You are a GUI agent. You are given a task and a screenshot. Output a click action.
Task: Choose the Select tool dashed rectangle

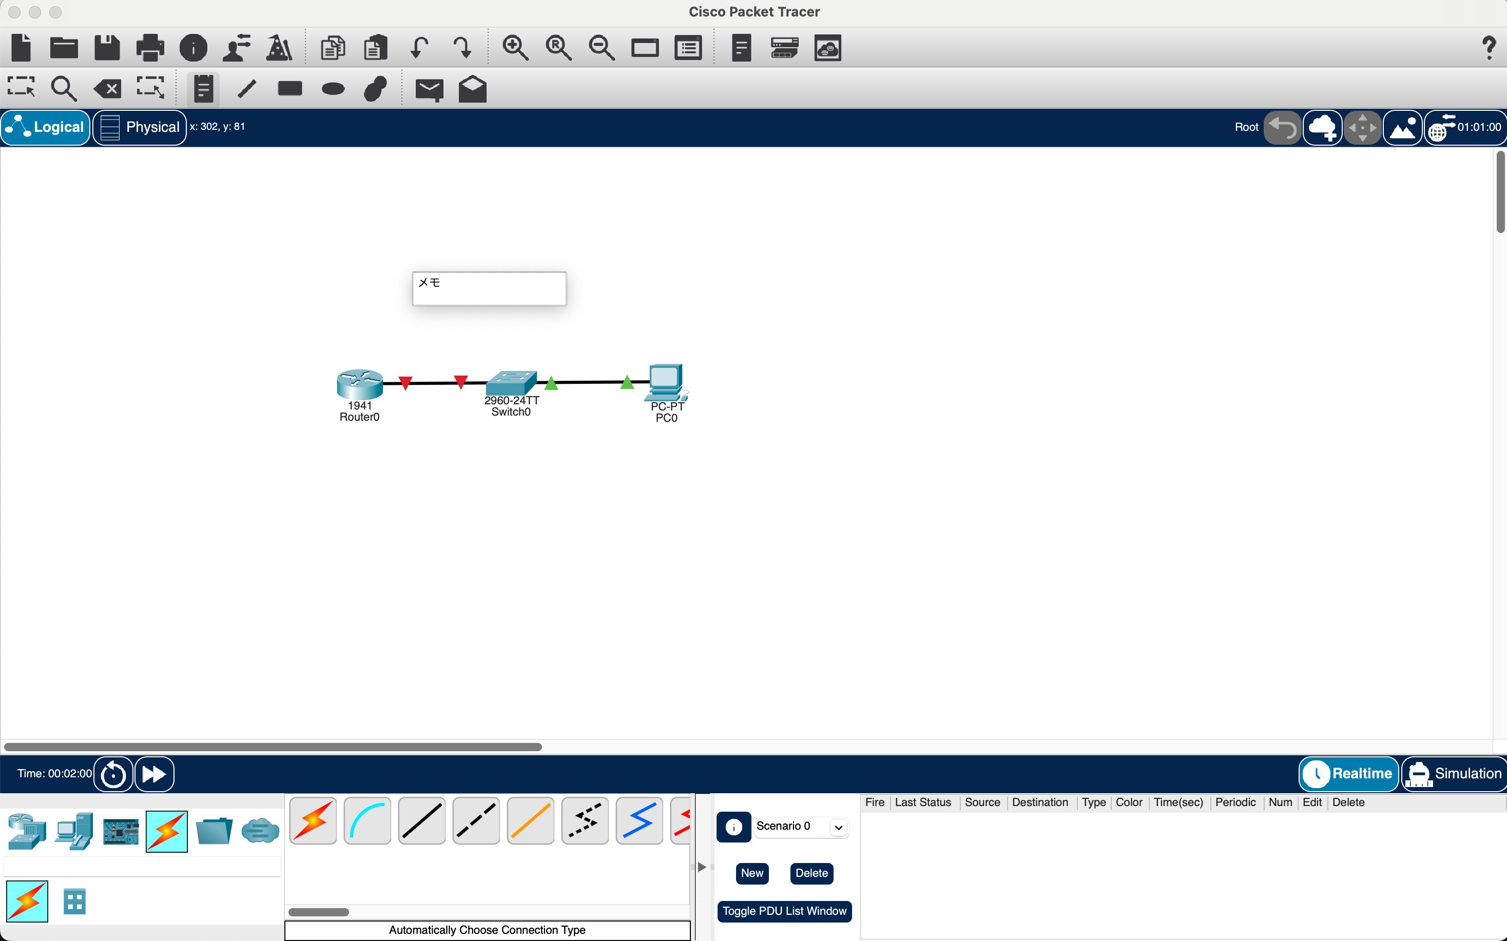[21, 88]
